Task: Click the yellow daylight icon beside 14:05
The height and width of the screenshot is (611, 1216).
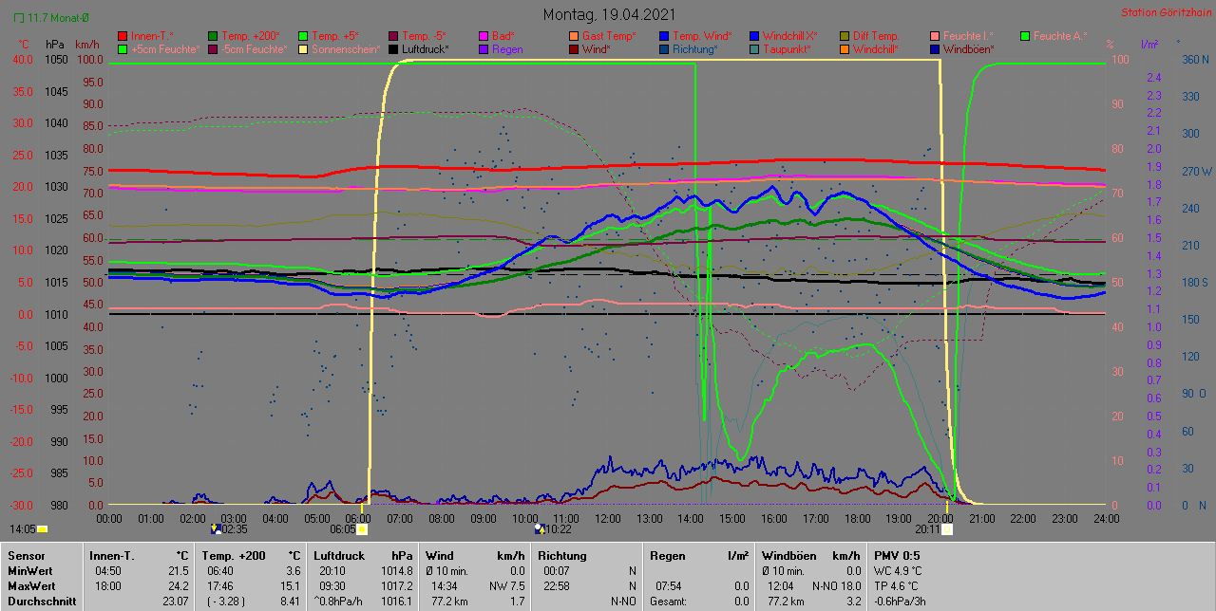Action: (42, 529)
